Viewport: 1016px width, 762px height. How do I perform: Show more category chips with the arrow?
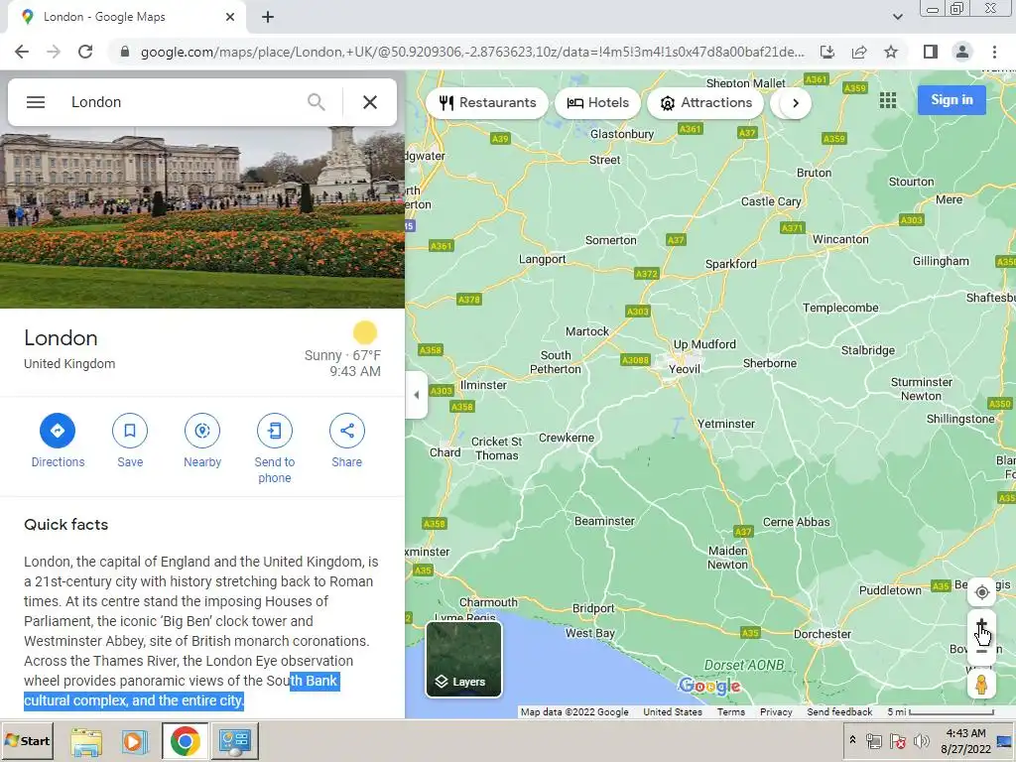pyautogui.click(x=795, y=103)
